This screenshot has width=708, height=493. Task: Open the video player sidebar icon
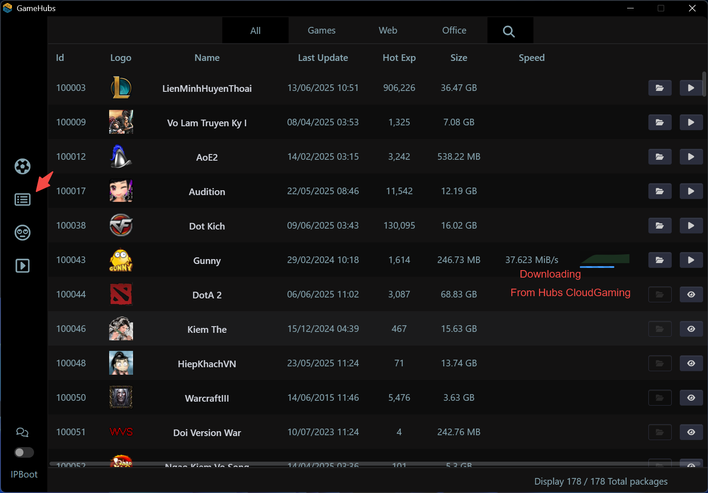(x=23, y=266)
